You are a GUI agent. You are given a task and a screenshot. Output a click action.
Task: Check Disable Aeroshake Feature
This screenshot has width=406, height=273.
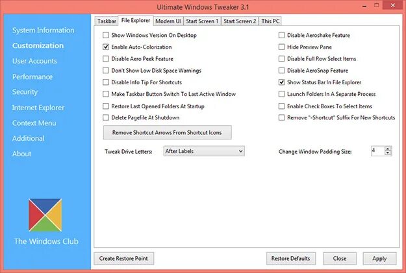coord(281,35)
